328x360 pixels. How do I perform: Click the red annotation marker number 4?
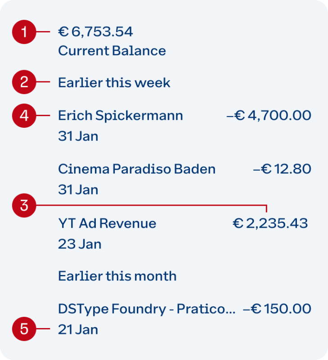point(24,116)
